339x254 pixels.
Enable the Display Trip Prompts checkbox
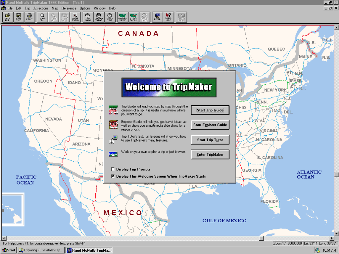[113, 169]
